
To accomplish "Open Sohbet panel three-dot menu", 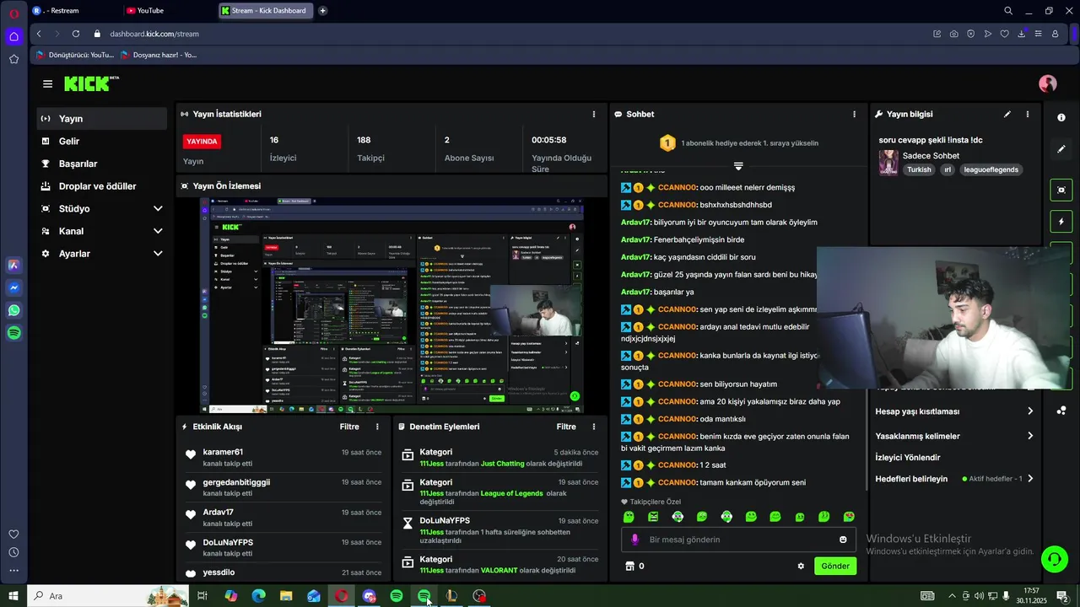I will click(854, 114).
